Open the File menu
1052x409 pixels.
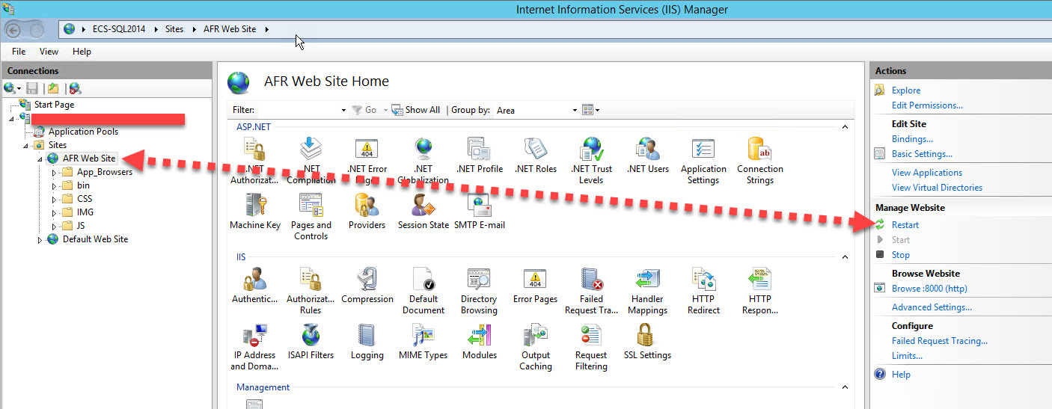(19, 52)
